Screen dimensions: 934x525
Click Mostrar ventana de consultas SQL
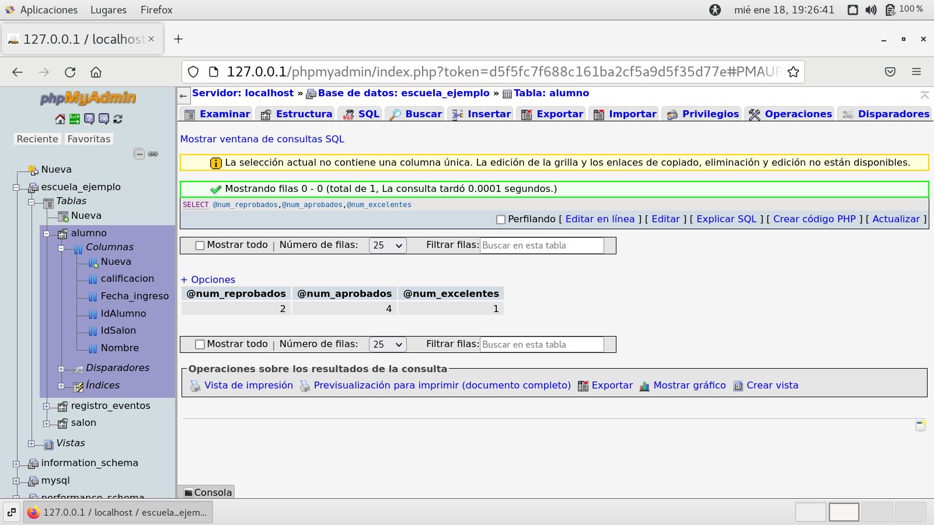[x=262, y=139]
